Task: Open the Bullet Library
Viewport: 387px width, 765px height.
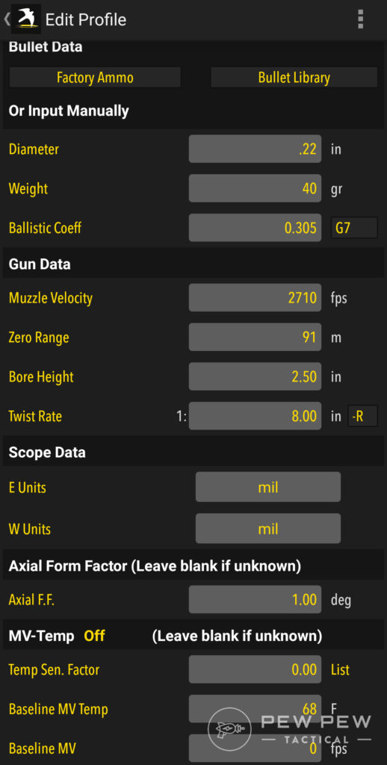Action: point(294,78)
